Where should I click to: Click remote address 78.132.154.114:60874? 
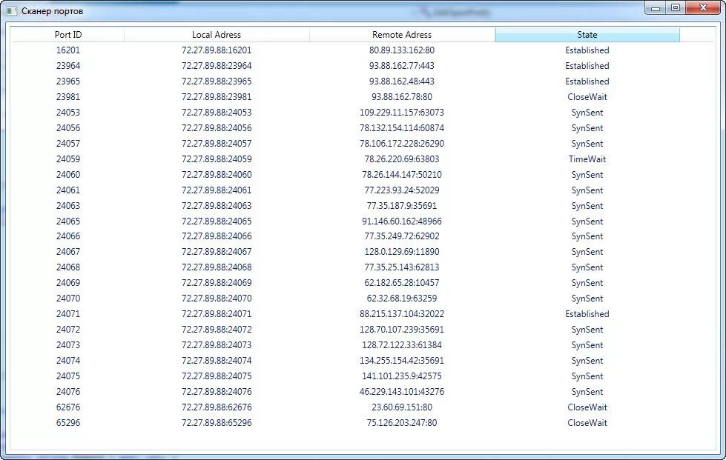(402, 127)
